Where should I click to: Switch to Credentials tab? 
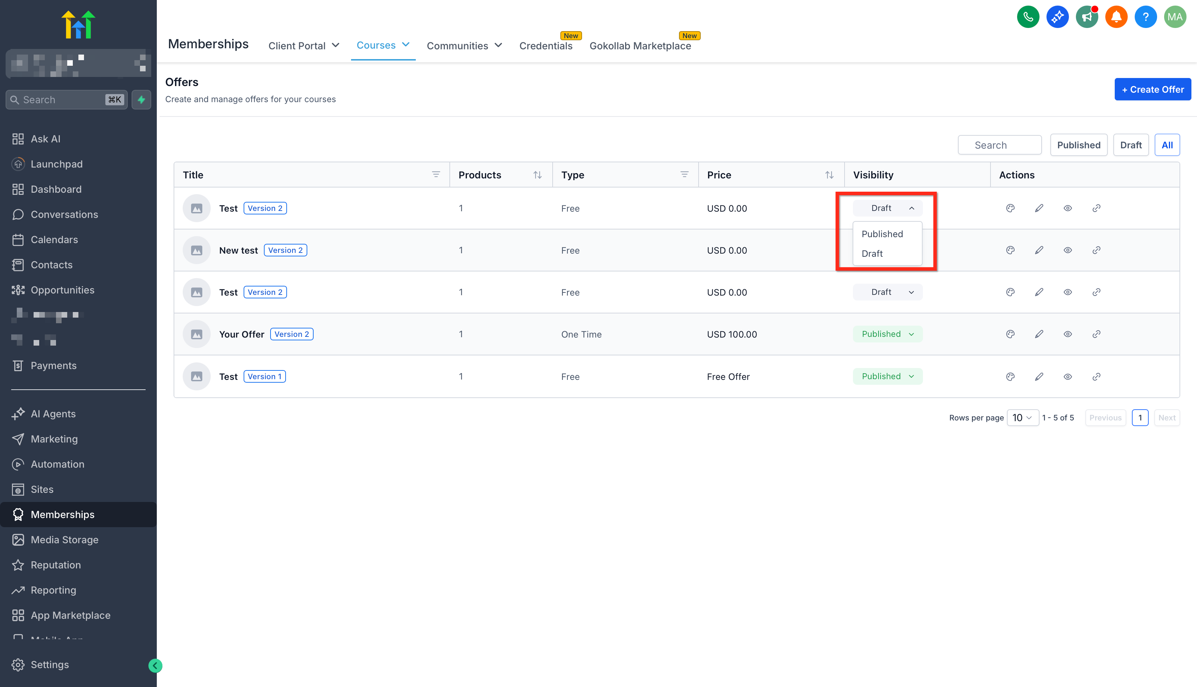546,46
